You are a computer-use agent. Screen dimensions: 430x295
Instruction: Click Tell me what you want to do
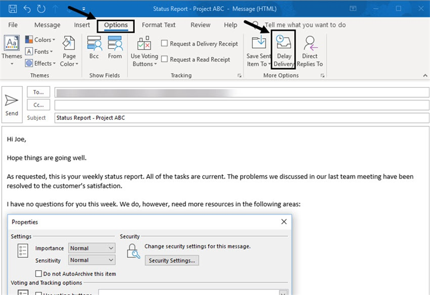click(305, 25)
